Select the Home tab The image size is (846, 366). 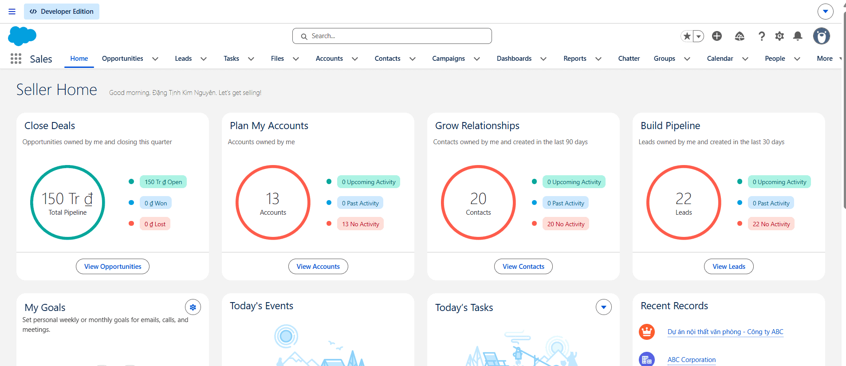point(79,59)
